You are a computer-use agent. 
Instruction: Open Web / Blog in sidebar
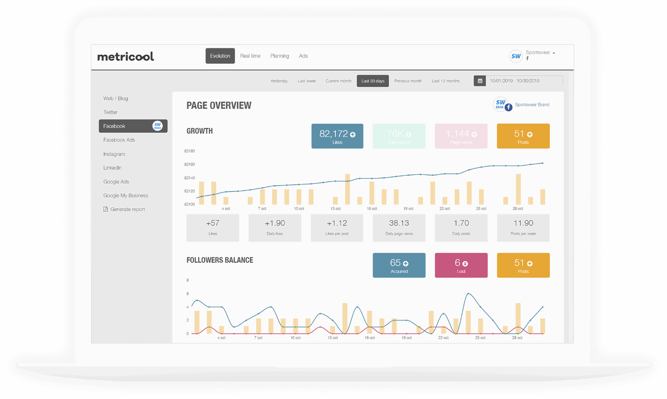116,98
